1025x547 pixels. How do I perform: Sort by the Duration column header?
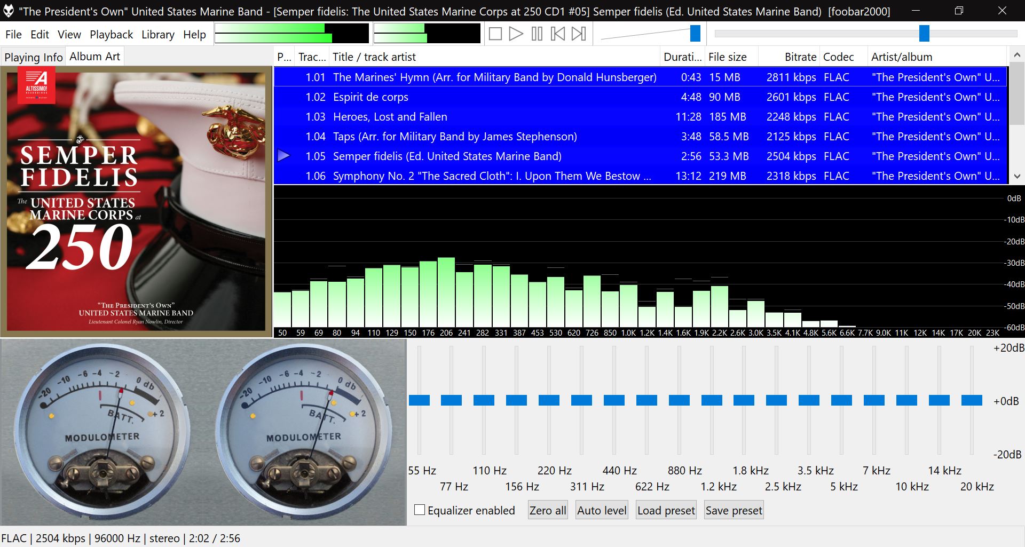click(x=682, y=57)
